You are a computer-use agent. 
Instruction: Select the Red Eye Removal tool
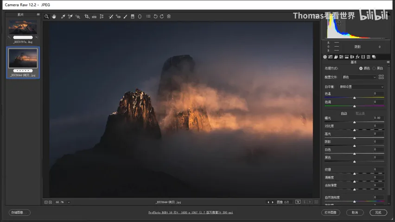[x=118, y=16]
